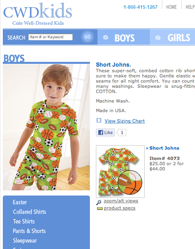Click the yellow ruler product specs icon

click(x=100, y=209)
